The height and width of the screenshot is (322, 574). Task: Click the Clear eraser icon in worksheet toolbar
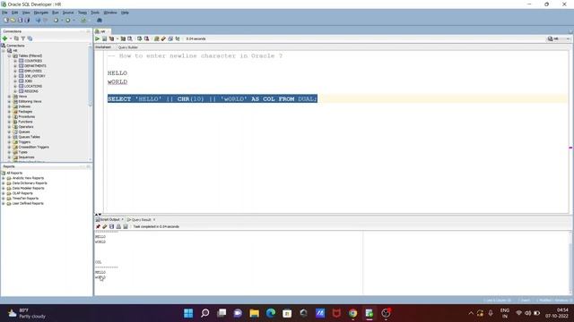coord(163,38)
